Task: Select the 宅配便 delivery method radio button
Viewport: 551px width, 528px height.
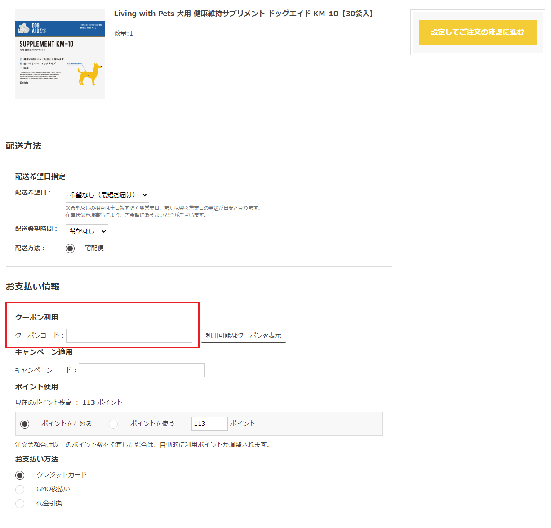Action: click(70, 248)
